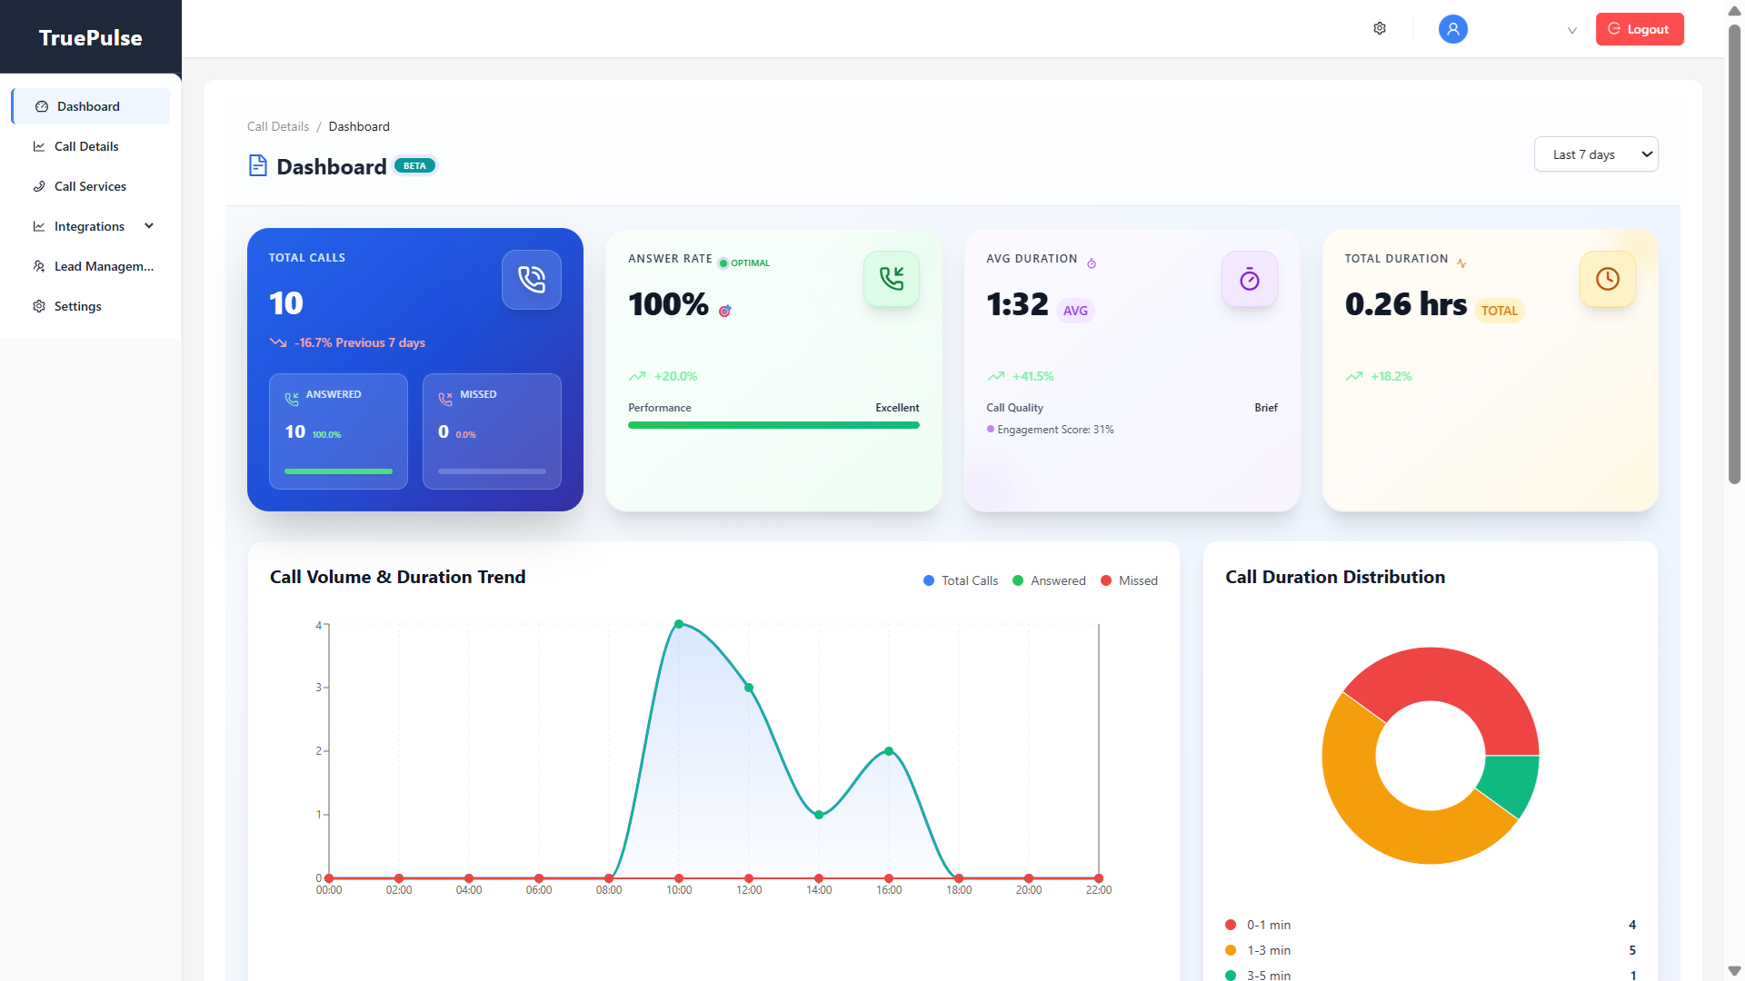
Task: Expand the user menu chevron
Action: click(x=1571, y=30)
